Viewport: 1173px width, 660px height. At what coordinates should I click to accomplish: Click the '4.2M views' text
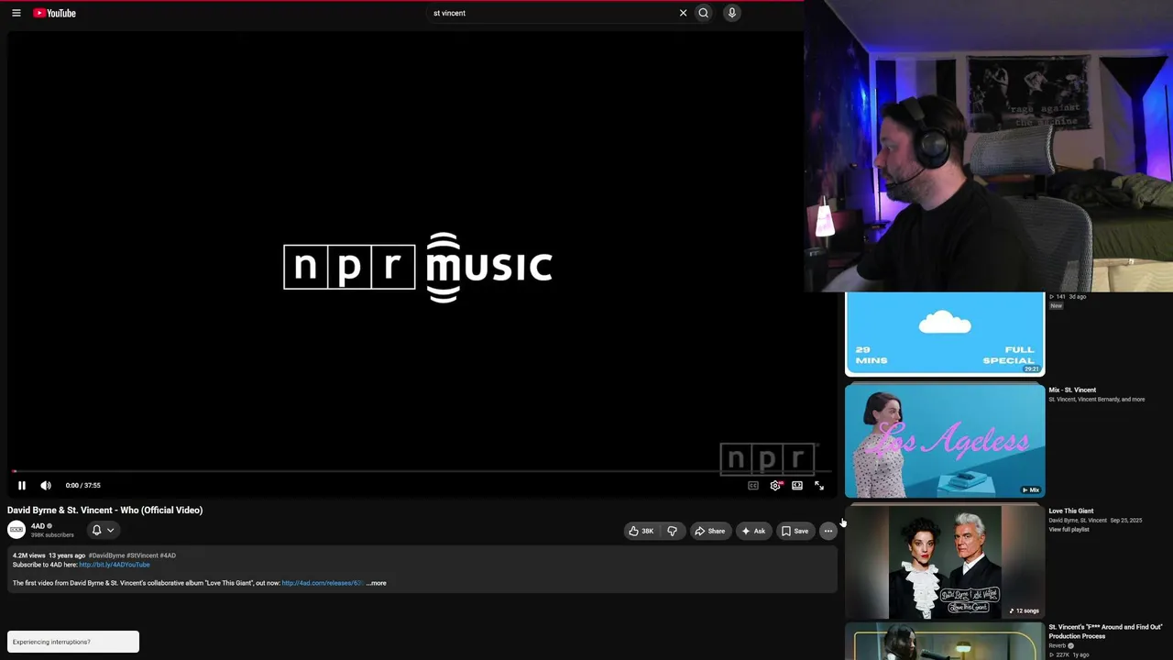pos(29,555)
